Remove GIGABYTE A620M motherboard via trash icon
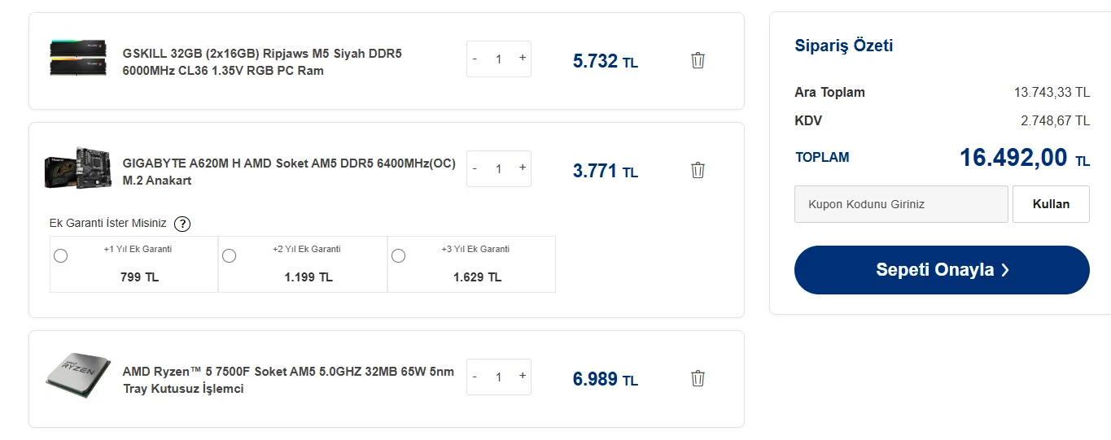1111x440 pixels. pos(698,170)
